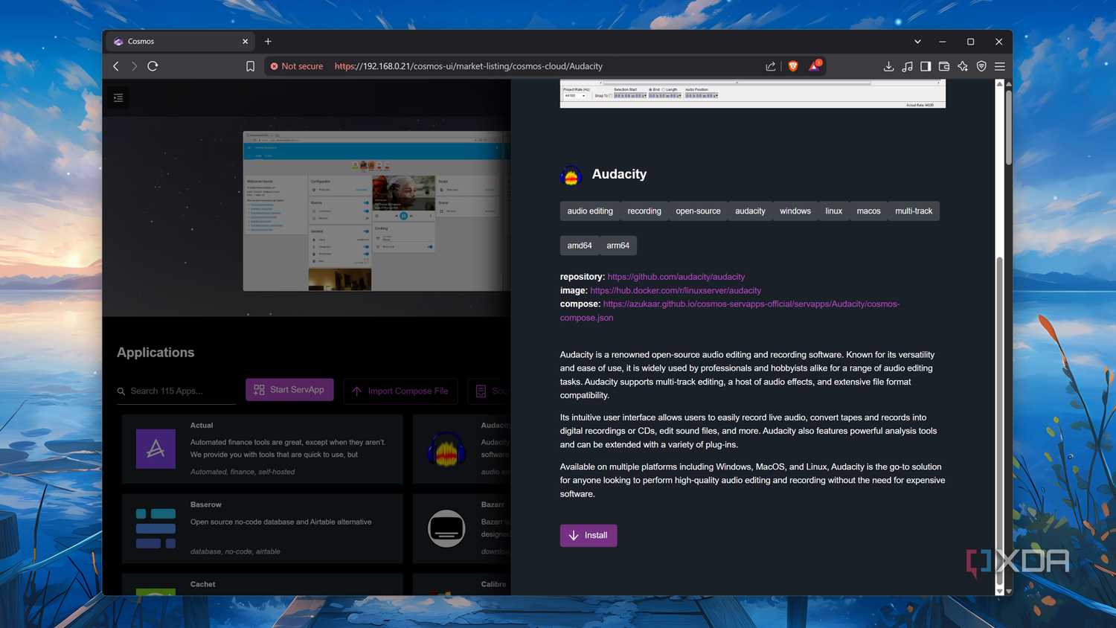
Task: Open the Brave Wallet icon
Action: click(944, 66)
